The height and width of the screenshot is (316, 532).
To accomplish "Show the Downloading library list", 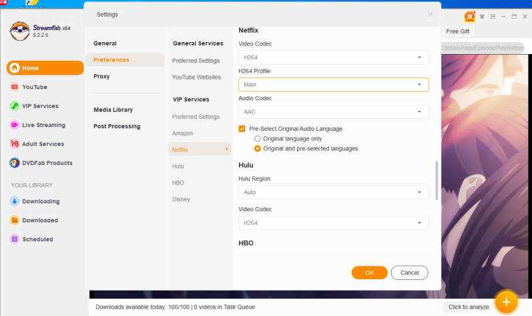I will (40, 201).
